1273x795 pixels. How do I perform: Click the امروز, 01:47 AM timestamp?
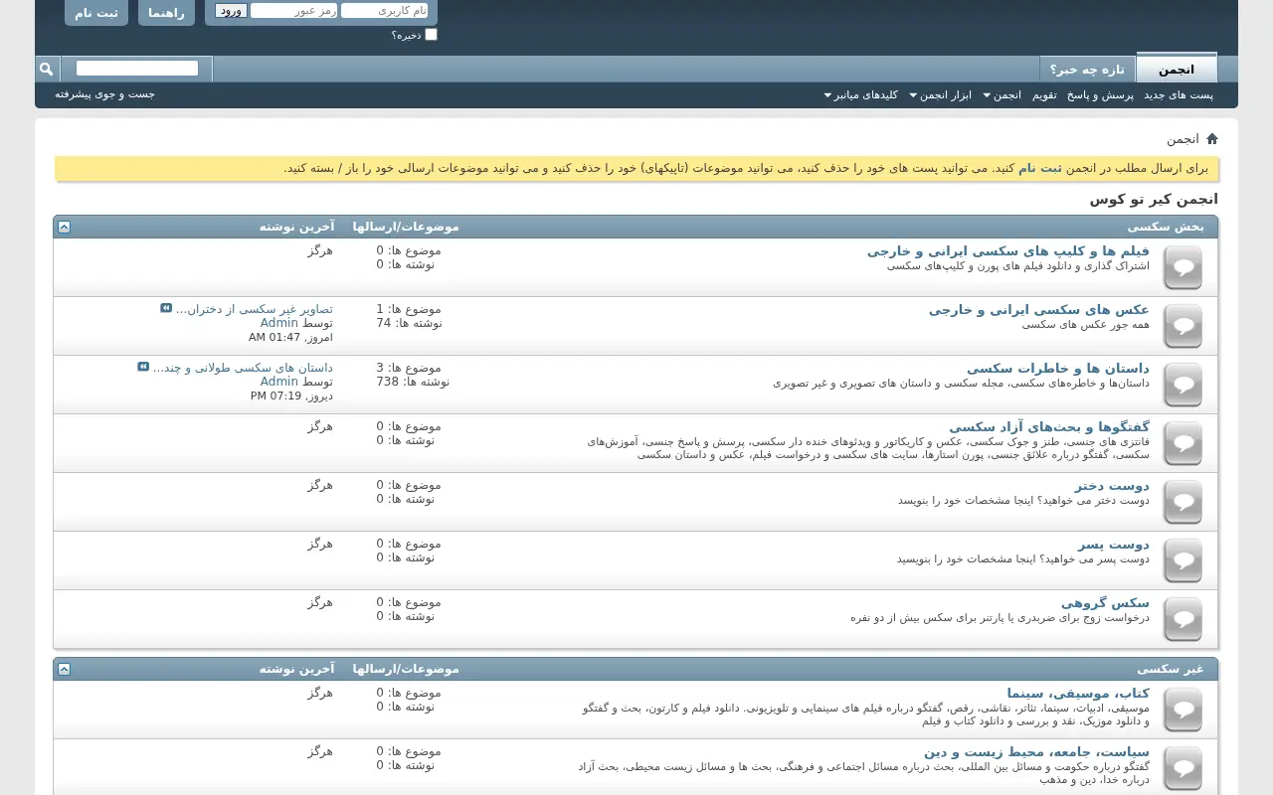click(290, 338)
